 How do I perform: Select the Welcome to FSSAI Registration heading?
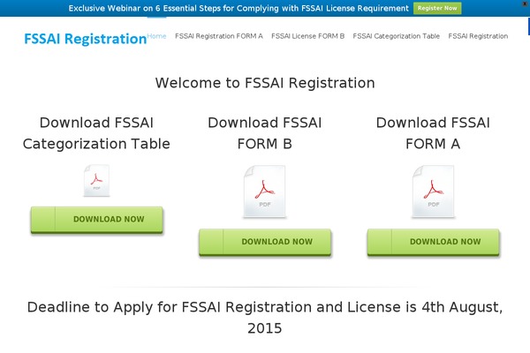point(265,83)
